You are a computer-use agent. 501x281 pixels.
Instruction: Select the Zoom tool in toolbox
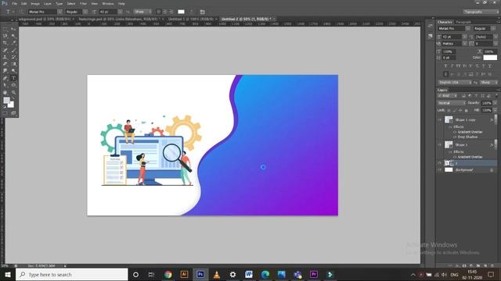click(13, 92)
